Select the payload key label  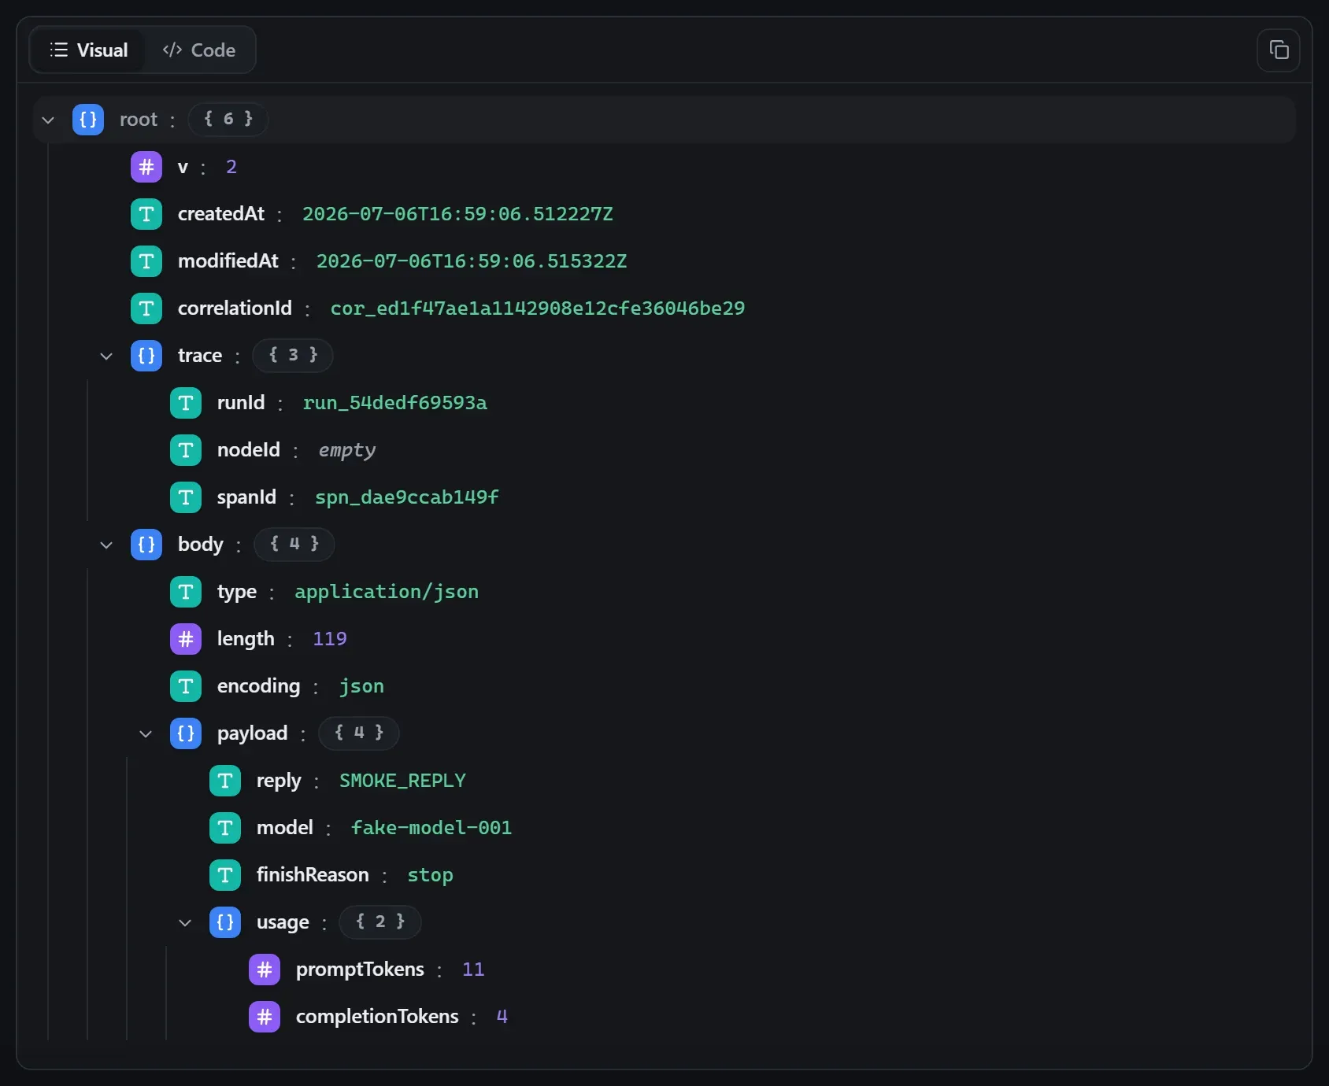253,733
